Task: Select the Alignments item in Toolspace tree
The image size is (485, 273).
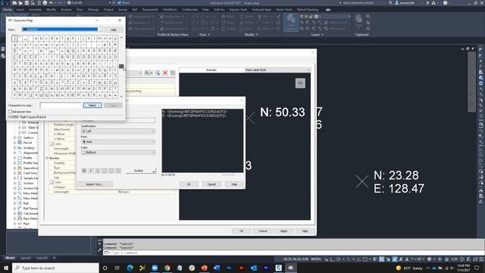Action: (30, 152)
